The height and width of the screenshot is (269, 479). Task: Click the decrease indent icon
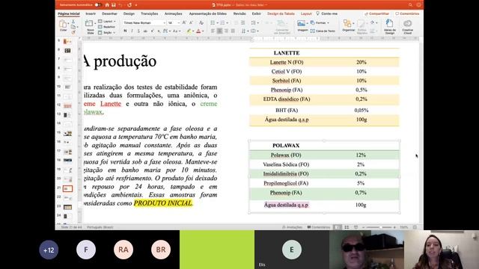click(x=237, y=23)
